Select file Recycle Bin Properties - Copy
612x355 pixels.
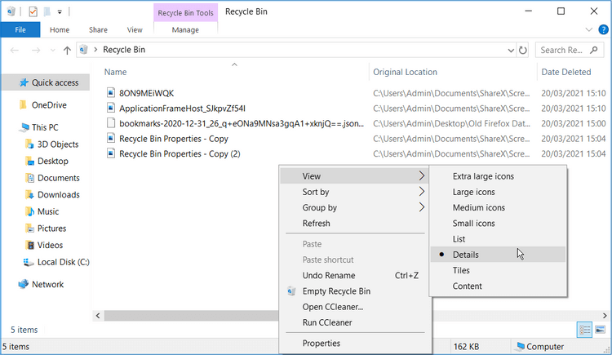pyautogui.click(x=174, y=139)
